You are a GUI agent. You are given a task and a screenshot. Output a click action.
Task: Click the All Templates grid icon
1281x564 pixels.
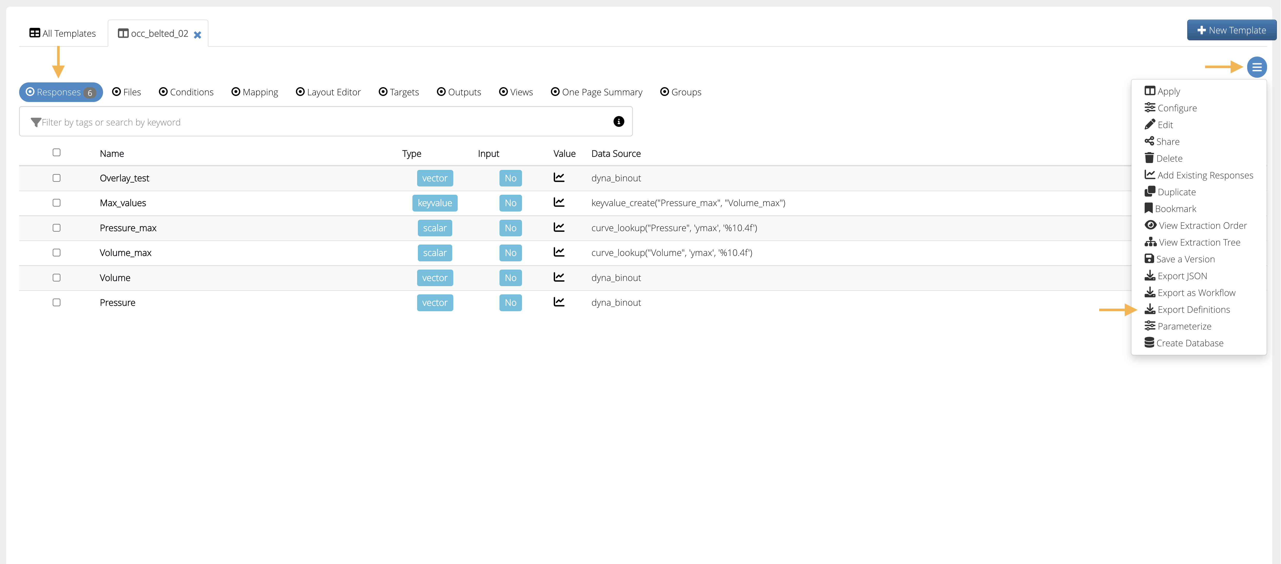click(35, 33)
